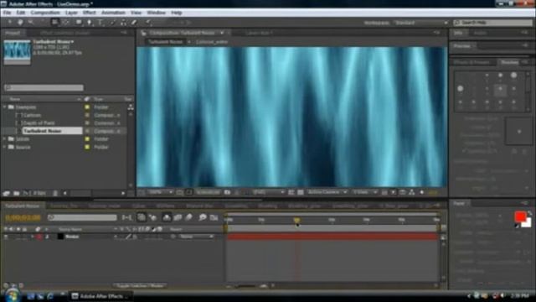
Task: Select the Horizontal Type tool
Action: [100, 23]
